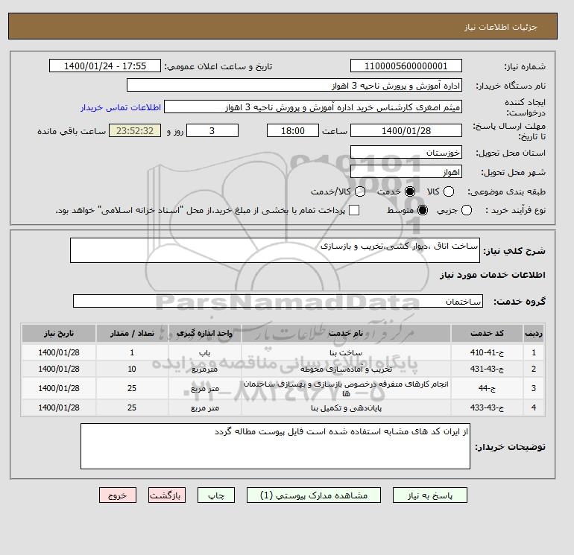The height and width of the screenshot is (555, 574).
Task: Click the اطلاعات خدمات مورد نیاز heading
Action: pos(492,275)
